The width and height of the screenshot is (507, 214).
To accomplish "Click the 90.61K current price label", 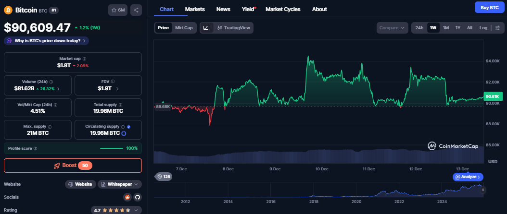I will (x=493, y=96).
